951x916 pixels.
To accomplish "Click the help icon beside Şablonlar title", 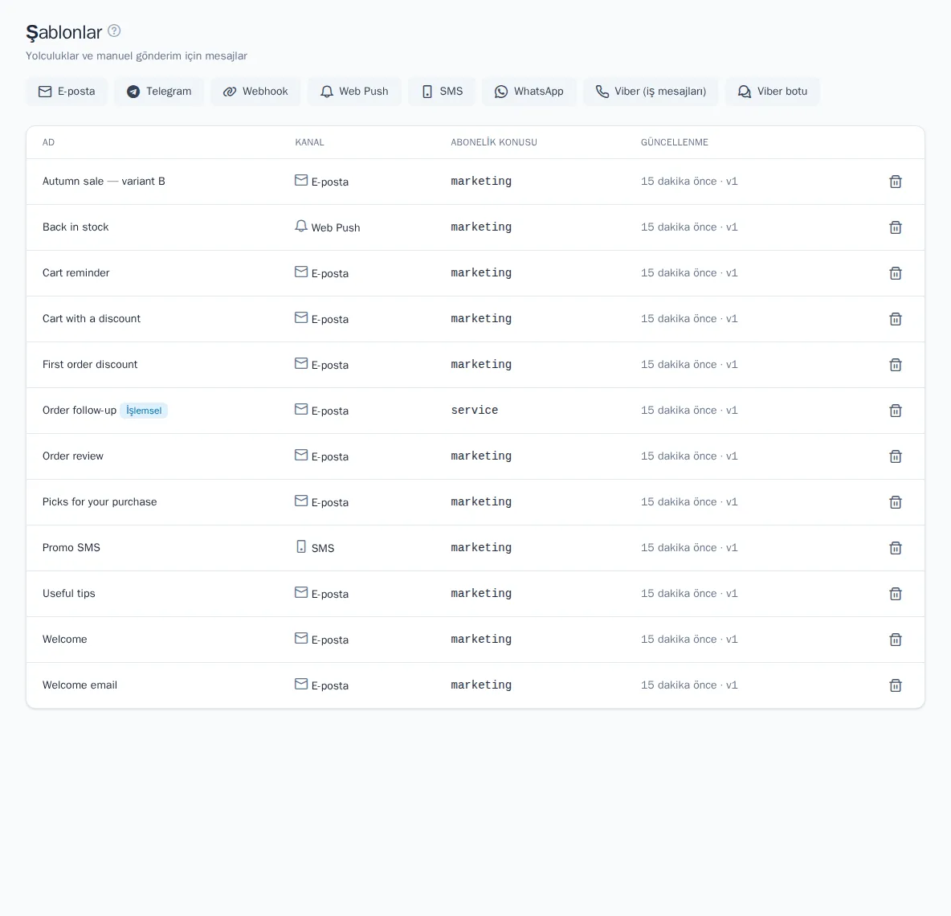I will (114, 31).
